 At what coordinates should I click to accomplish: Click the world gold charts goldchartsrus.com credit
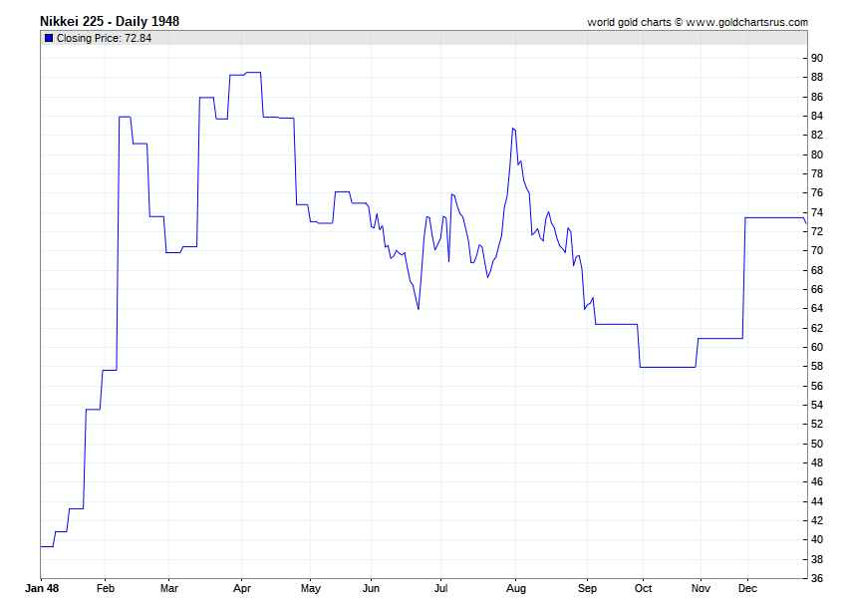[x=698, y=22]
